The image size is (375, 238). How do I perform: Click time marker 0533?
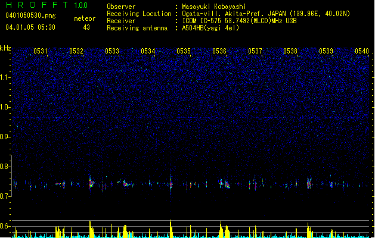click(112, 51)
